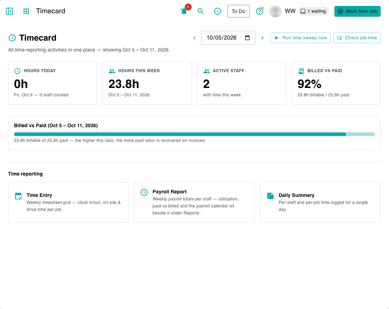Click 'with time this week' caption
The image size is (389, 309).
pyautogui.click(x=222, y=95)
